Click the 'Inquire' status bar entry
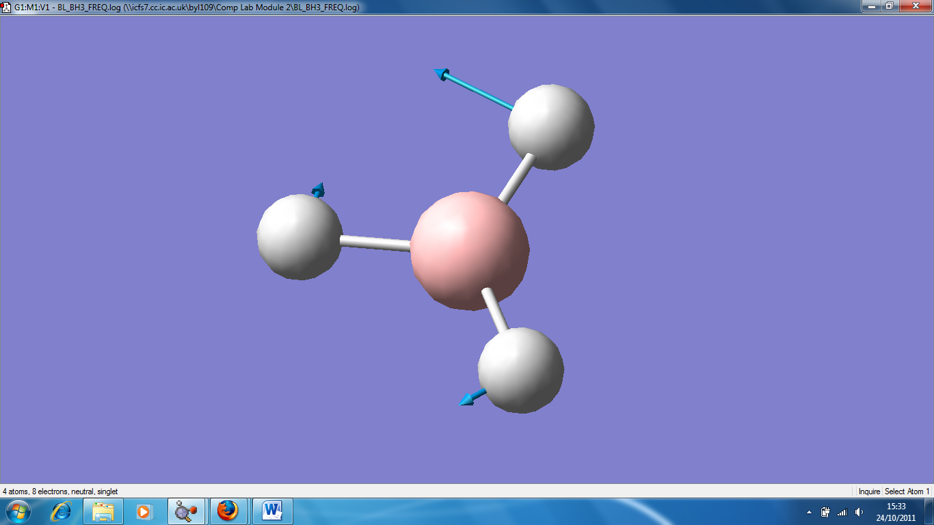This screenshot has height=525, width=934. coord(869,492)
